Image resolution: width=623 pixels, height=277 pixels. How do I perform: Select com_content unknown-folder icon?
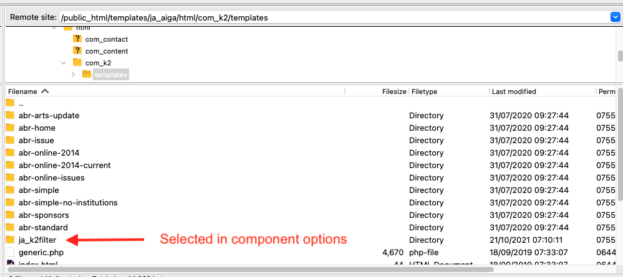pyautogui.click(x=77, y=50)
